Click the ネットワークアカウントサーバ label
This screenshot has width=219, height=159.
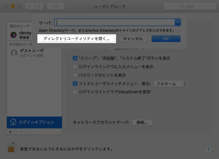pos(101,122)
